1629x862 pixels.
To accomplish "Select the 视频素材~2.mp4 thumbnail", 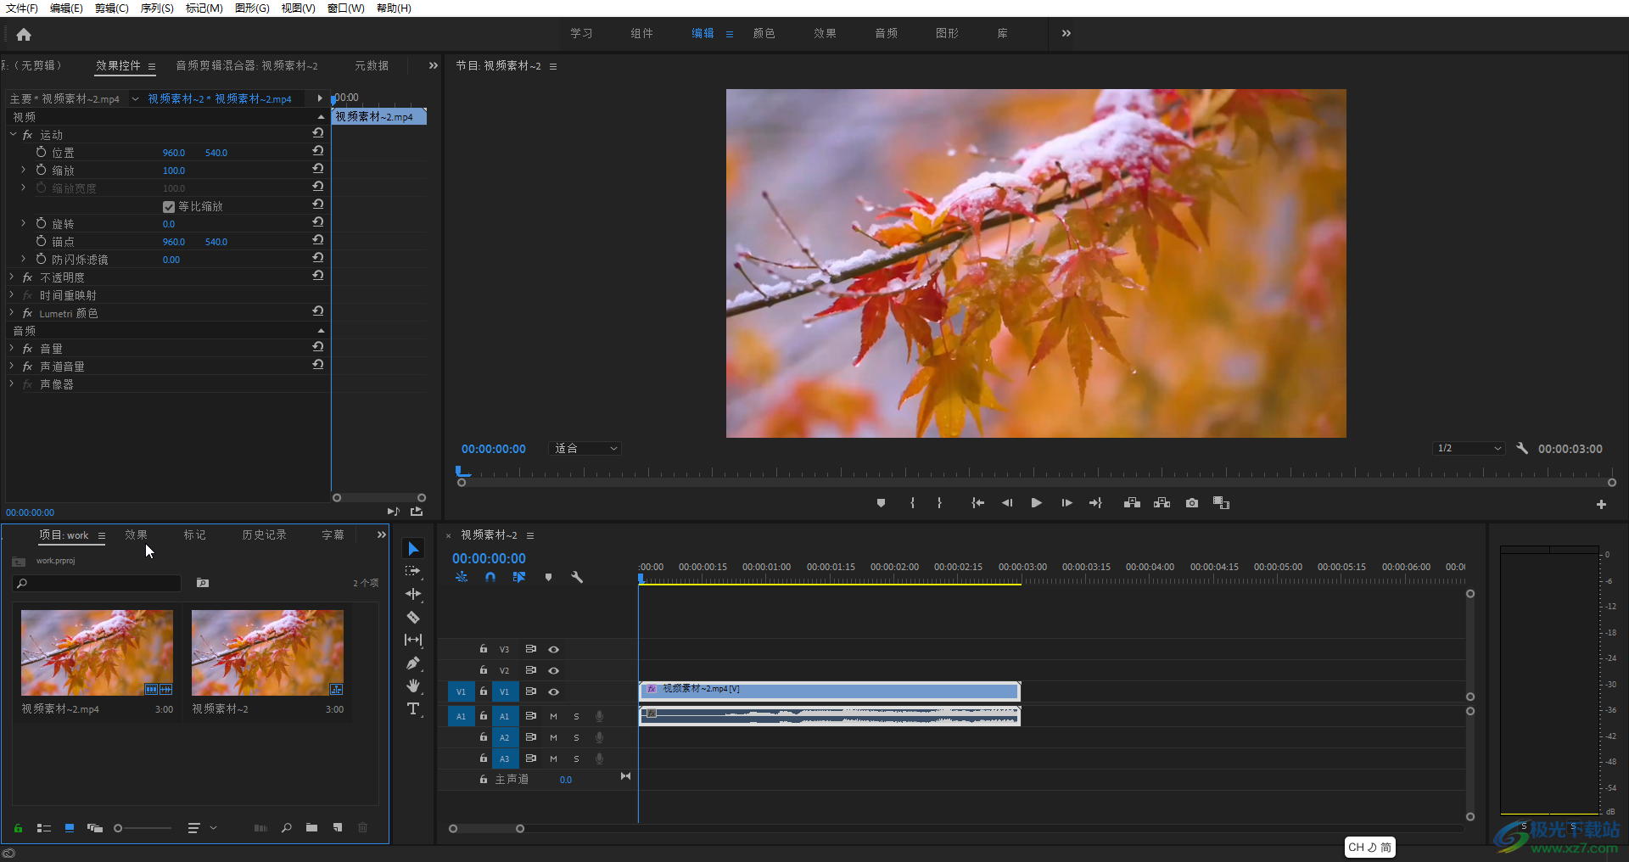I will [x=97, y=652].
